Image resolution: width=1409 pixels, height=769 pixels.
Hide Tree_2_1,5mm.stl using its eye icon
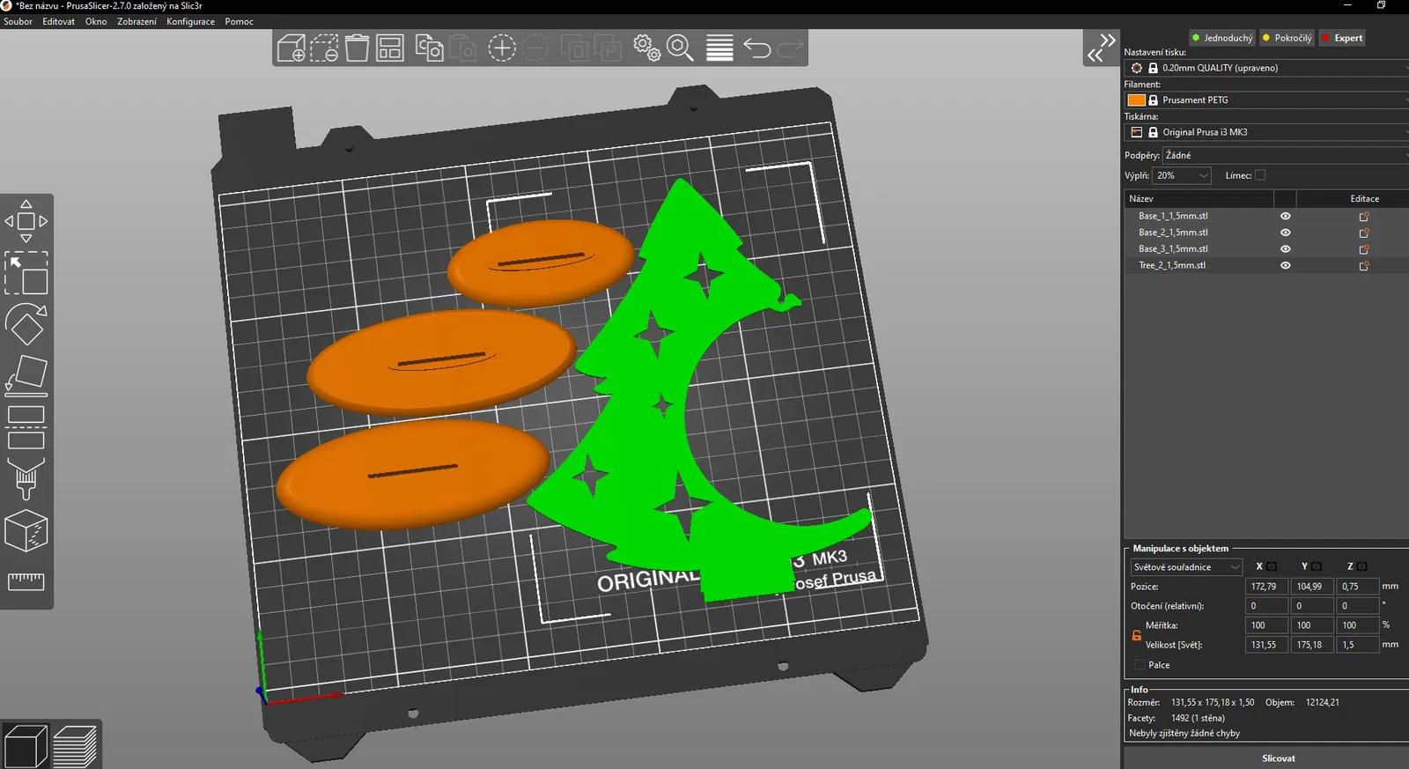click(x=1286, y=265)
